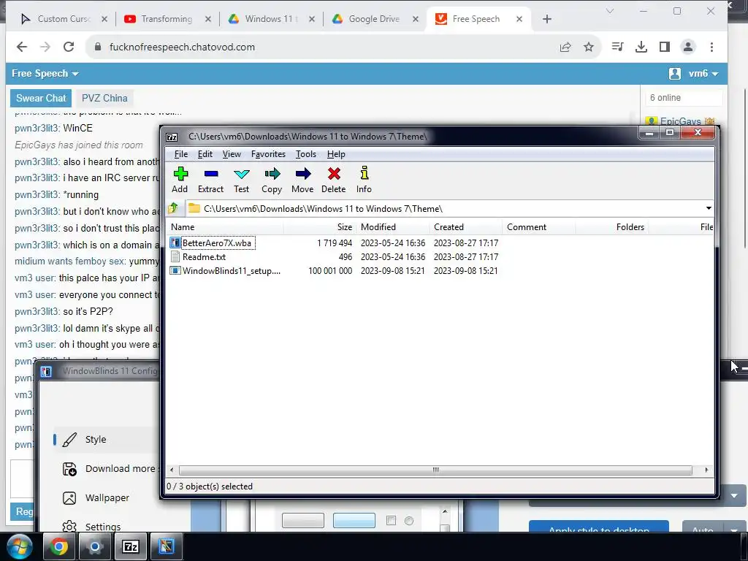Image resolution: width=748 pixels, height=561 pixels.
Task: Open a new Chrome tab
Action: coord(546,19)
